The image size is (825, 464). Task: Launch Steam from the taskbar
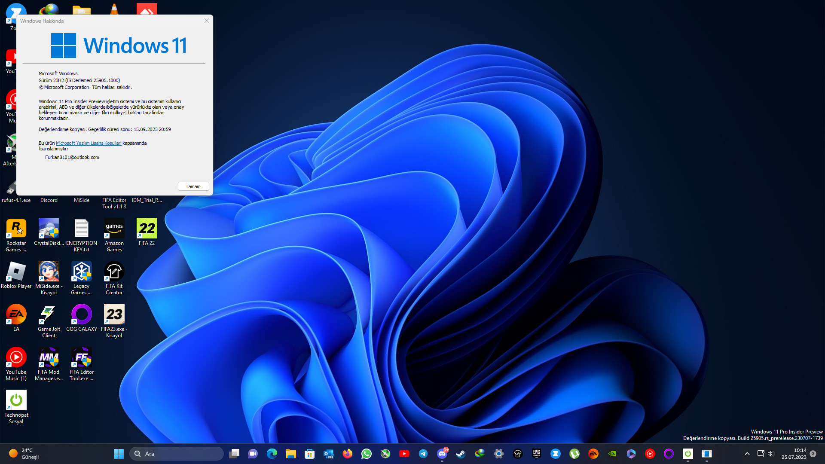(461, 454)
